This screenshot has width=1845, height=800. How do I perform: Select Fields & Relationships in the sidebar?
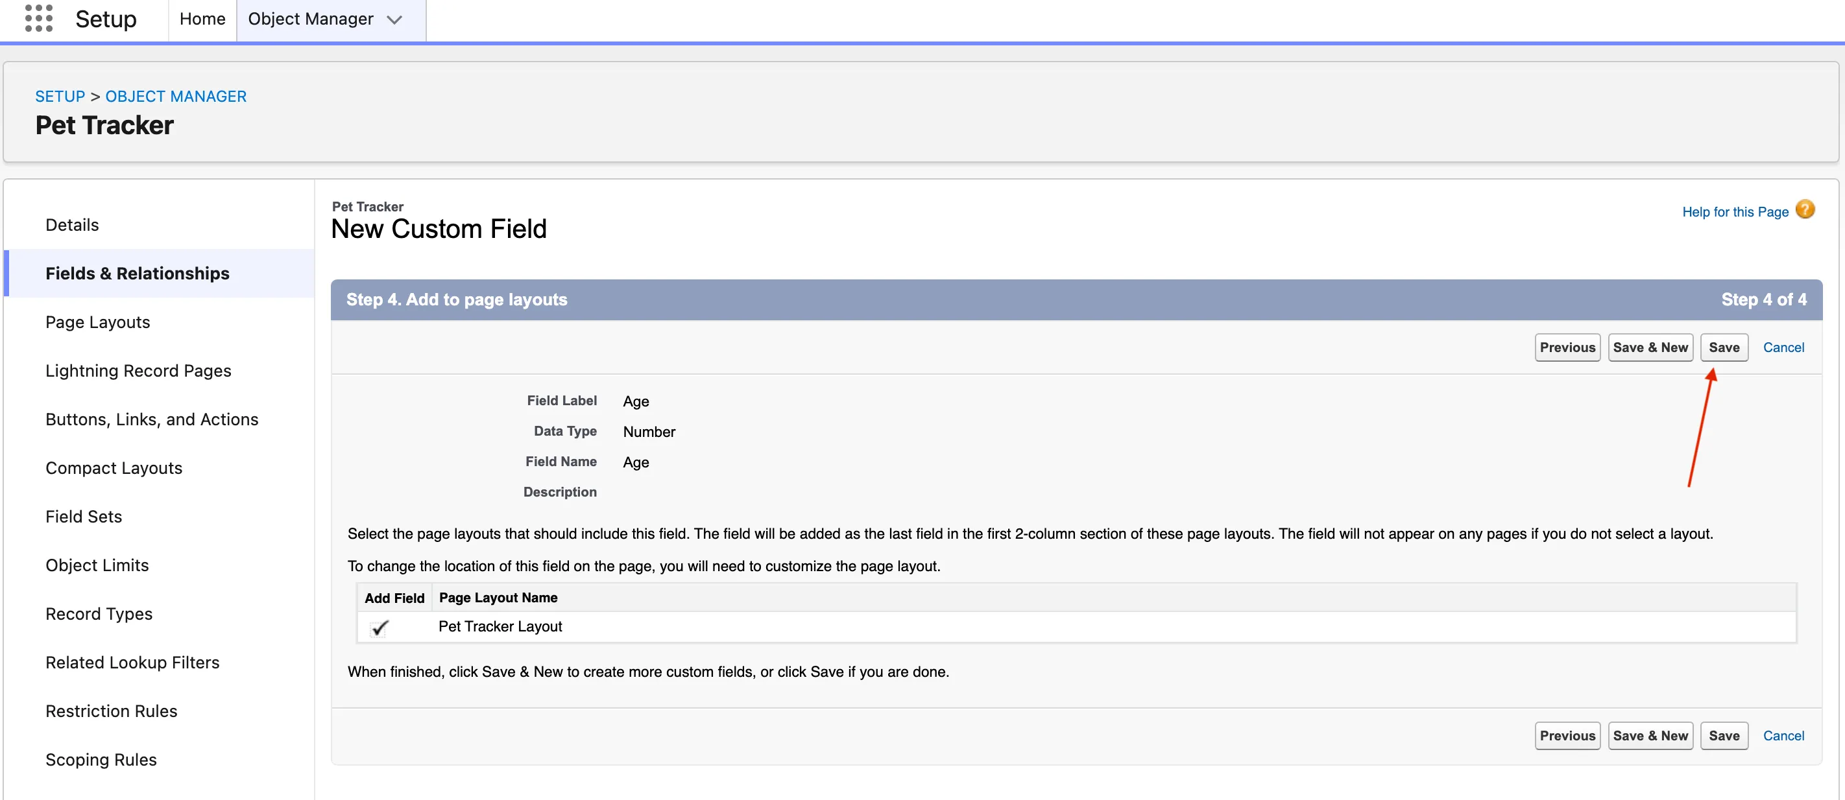[x=138, y=274]
